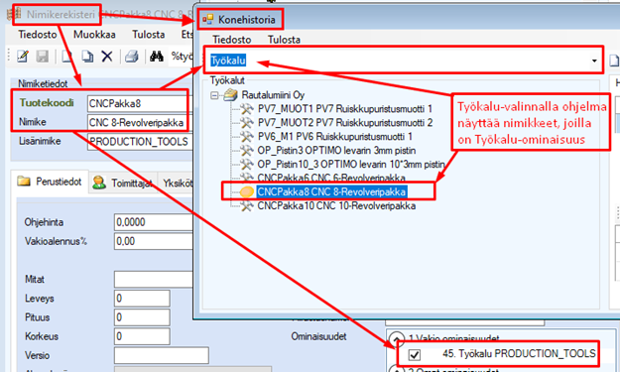Screen dimensions: 620x372
Task: Click the Mitat input field
Action: [x=154, y=279]
